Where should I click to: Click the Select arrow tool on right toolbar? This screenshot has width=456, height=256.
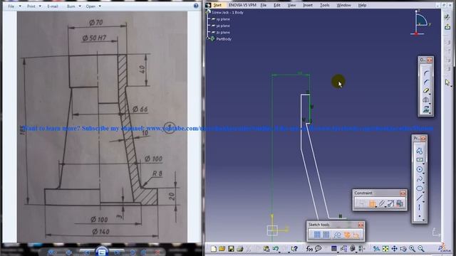447,82
